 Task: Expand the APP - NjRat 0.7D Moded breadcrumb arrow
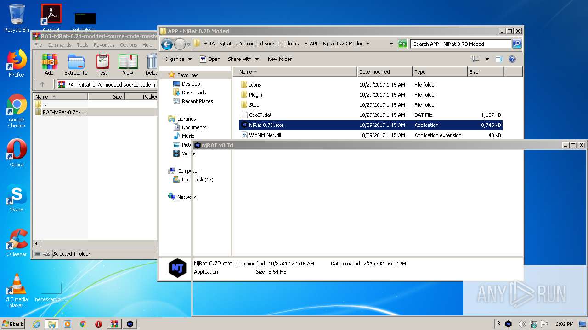click(367, 44)
